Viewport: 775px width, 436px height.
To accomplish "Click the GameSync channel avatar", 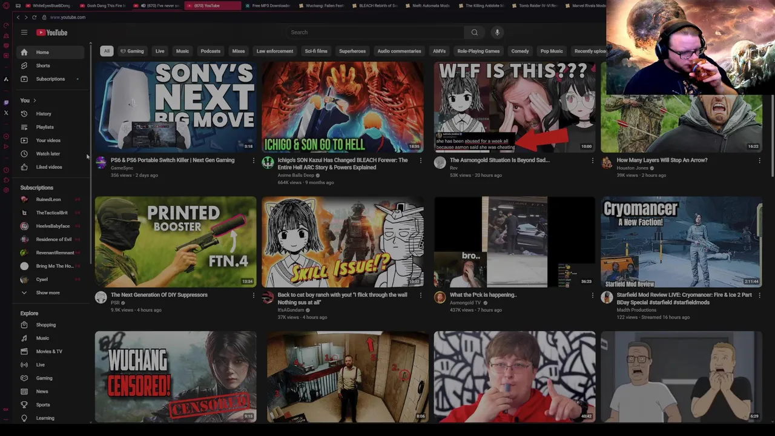I will tap(101, 162).
